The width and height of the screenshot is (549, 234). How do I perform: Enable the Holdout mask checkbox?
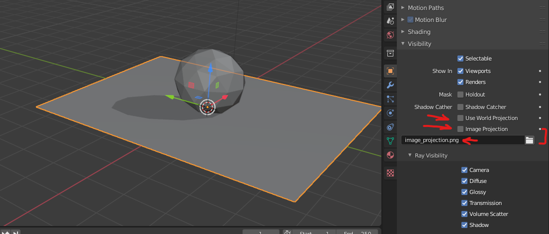tap(460, 94)
